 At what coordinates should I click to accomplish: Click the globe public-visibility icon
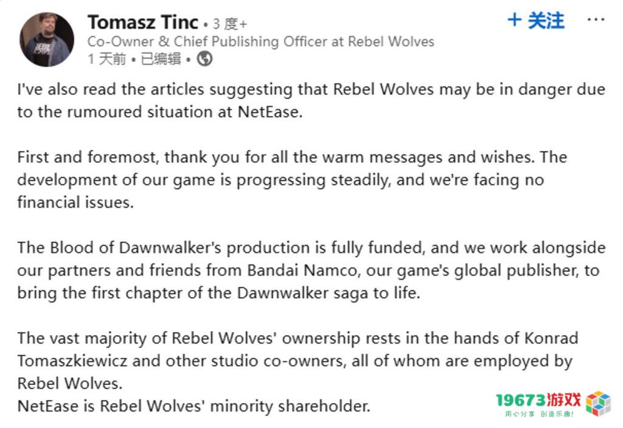point(204,59)
